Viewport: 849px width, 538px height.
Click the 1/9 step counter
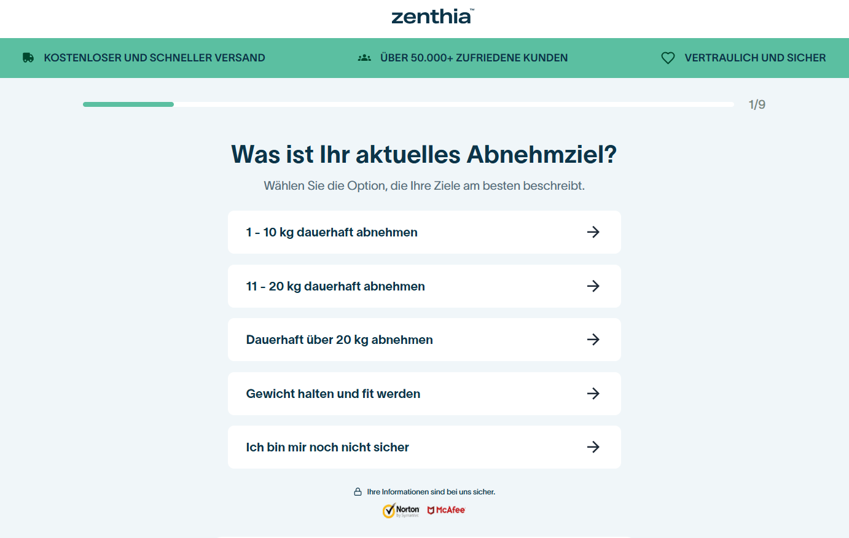tap(757, 104)
